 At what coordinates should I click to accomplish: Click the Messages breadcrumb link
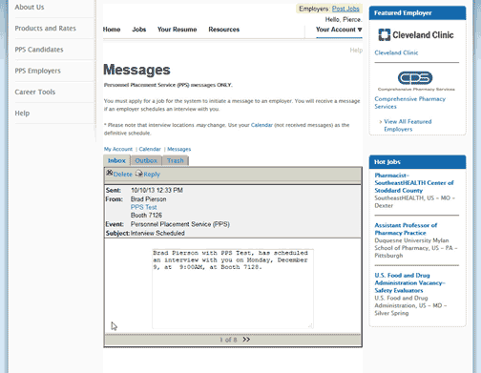coord(179,149)
